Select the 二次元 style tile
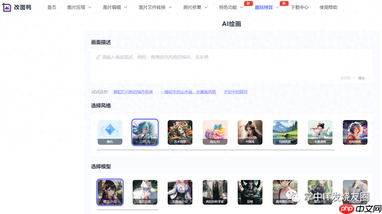The width and height of the screenshot is (382, 214). (145, 132)
